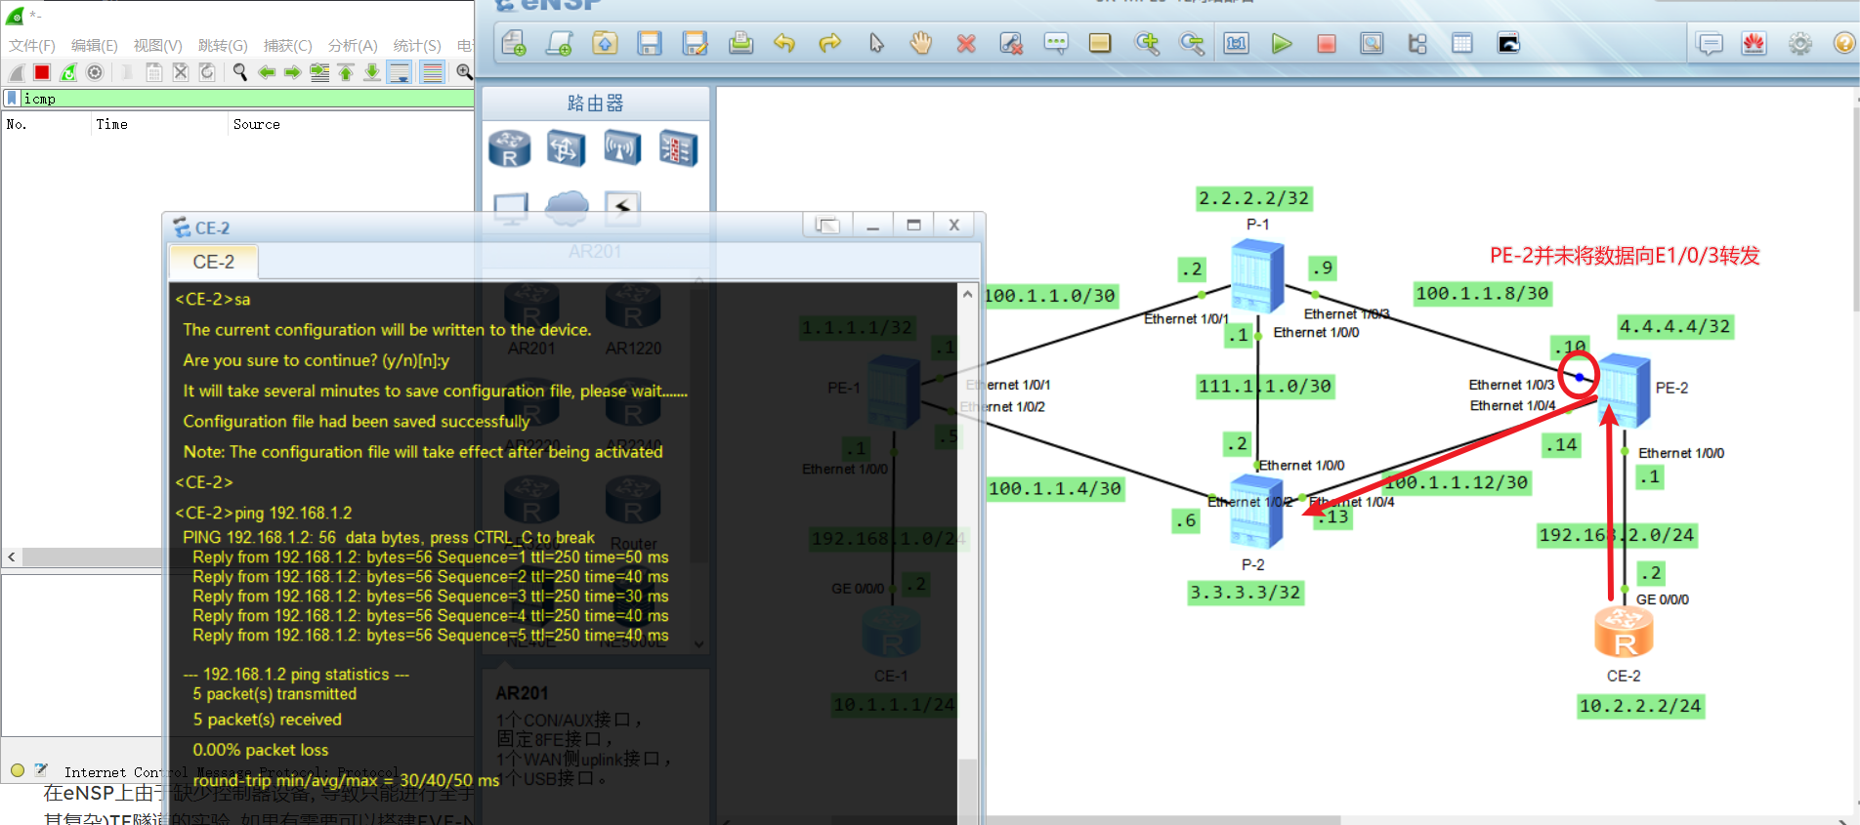Create a new topology in eNSP toolbar
The image size is (1860, 825).
[514, 43]
